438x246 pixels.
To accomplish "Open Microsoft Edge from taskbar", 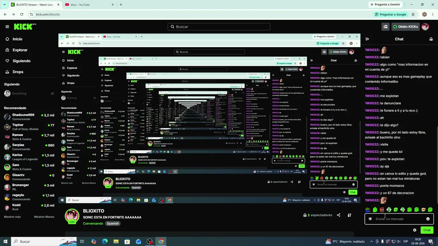I will coord(105,242).
